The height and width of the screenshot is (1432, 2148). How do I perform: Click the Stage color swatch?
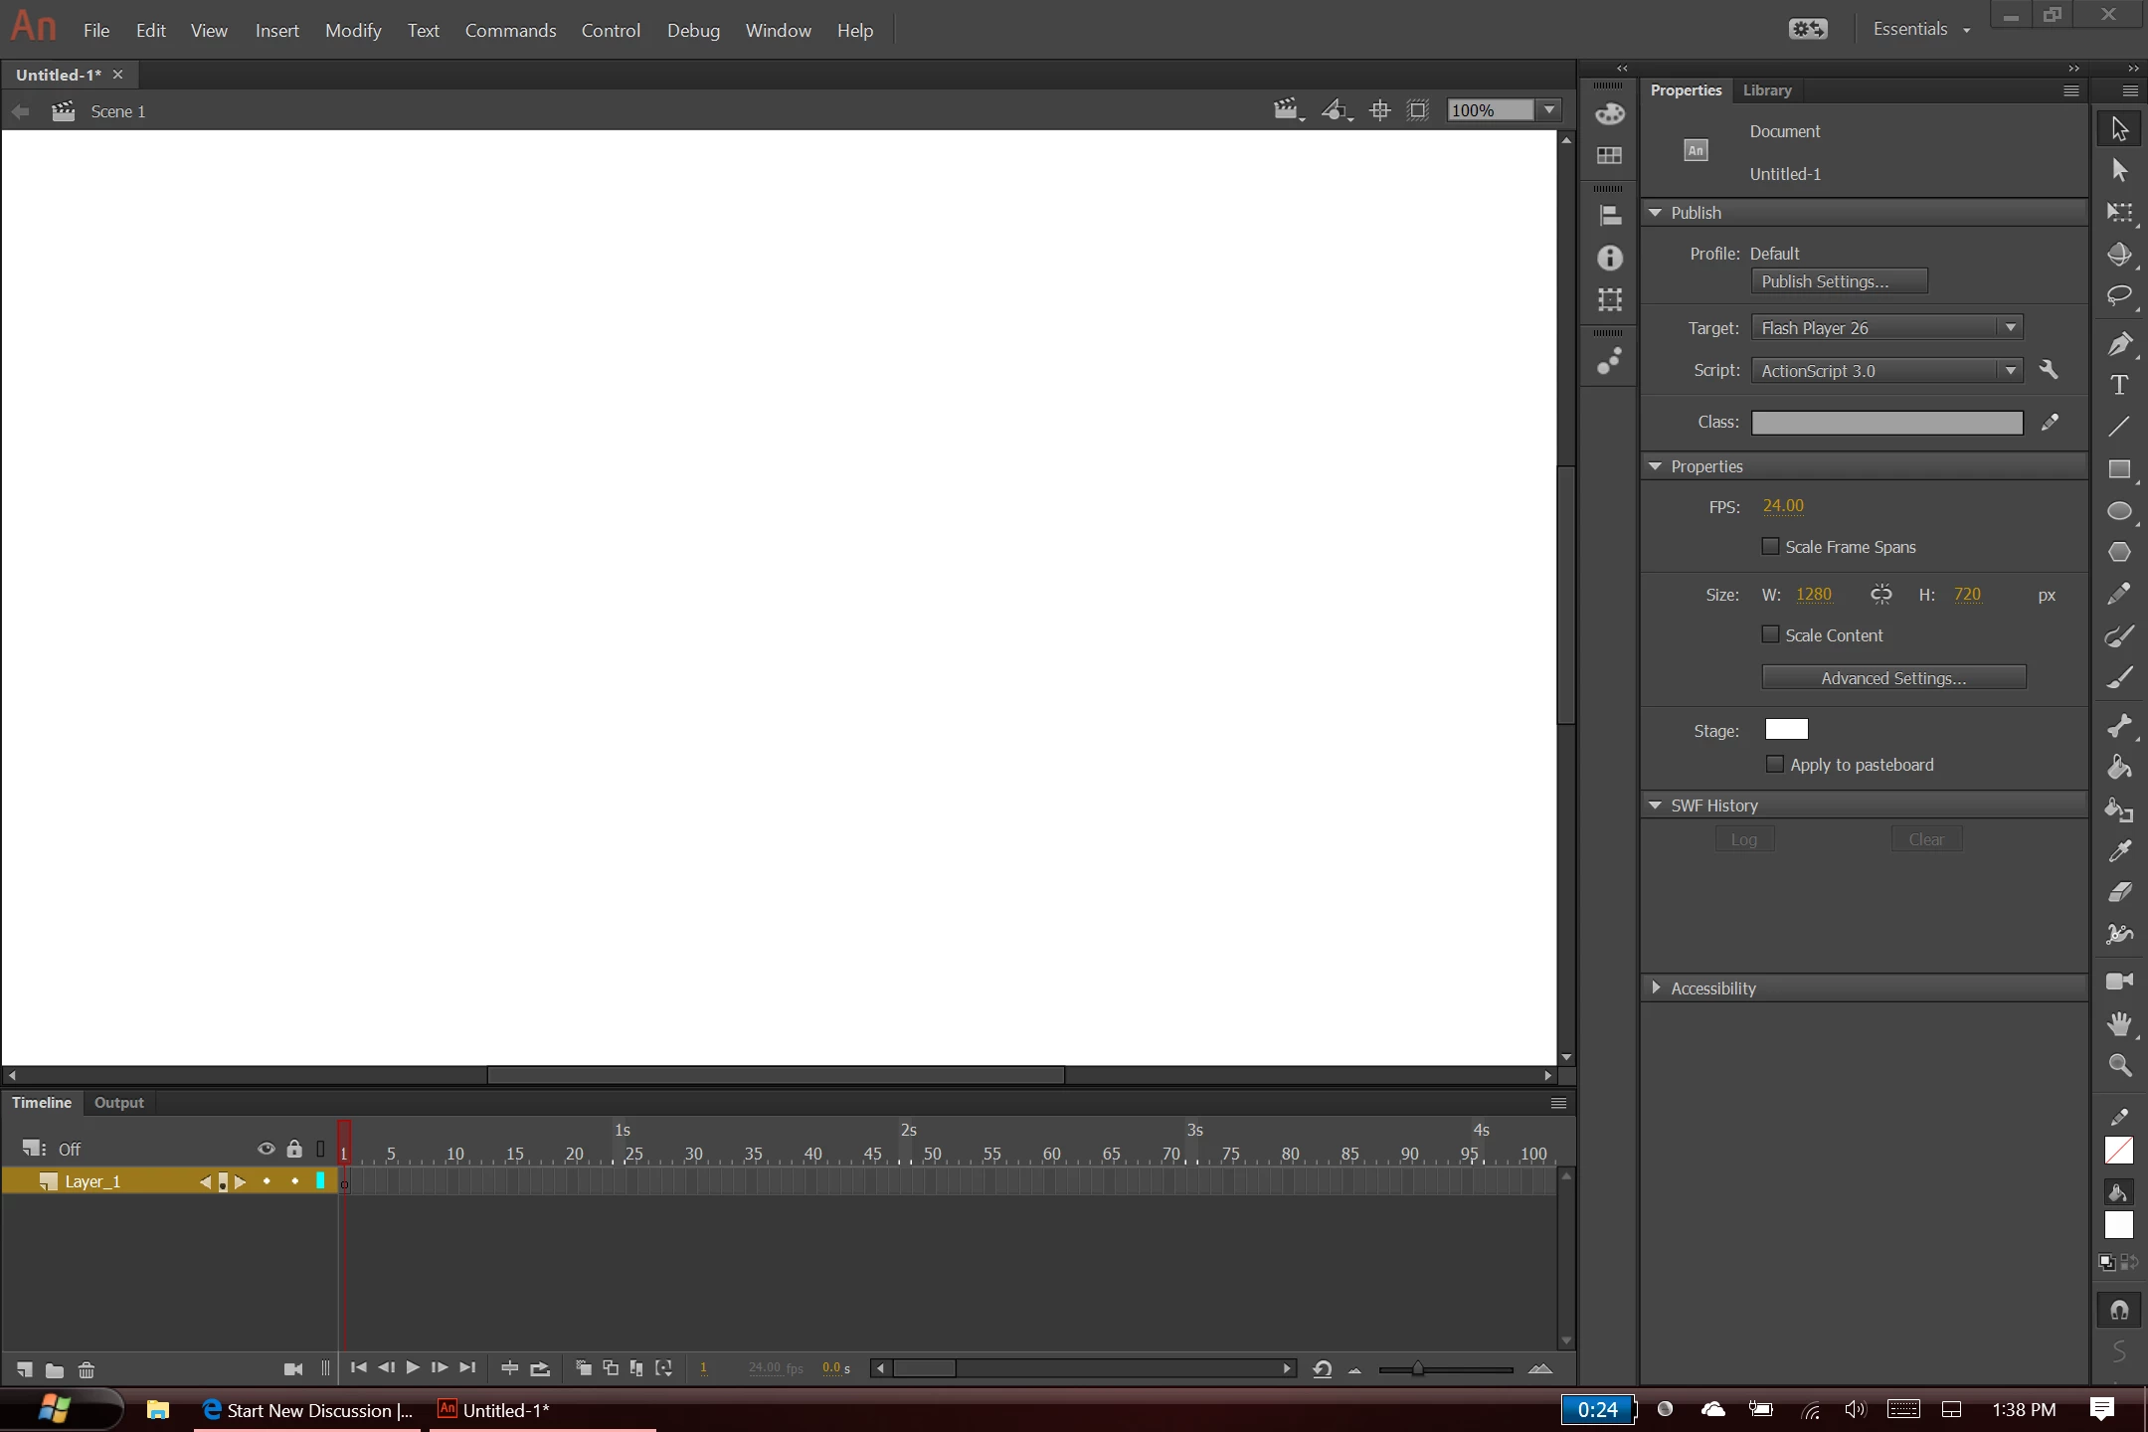click(x=1786, y=730)
